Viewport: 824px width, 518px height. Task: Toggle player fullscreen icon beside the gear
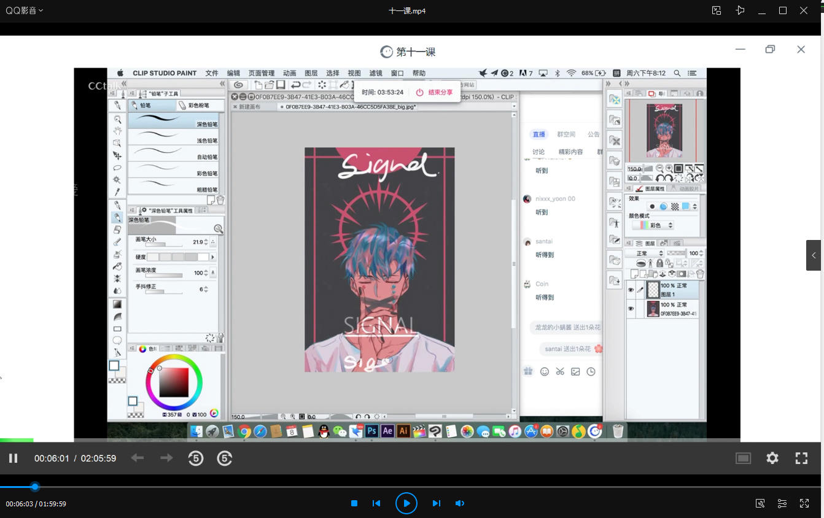coord(801,458)
